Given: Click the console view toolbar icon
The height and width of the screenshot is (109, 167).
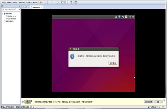Looking at the screenshot, I should click(x=76, y=2).
